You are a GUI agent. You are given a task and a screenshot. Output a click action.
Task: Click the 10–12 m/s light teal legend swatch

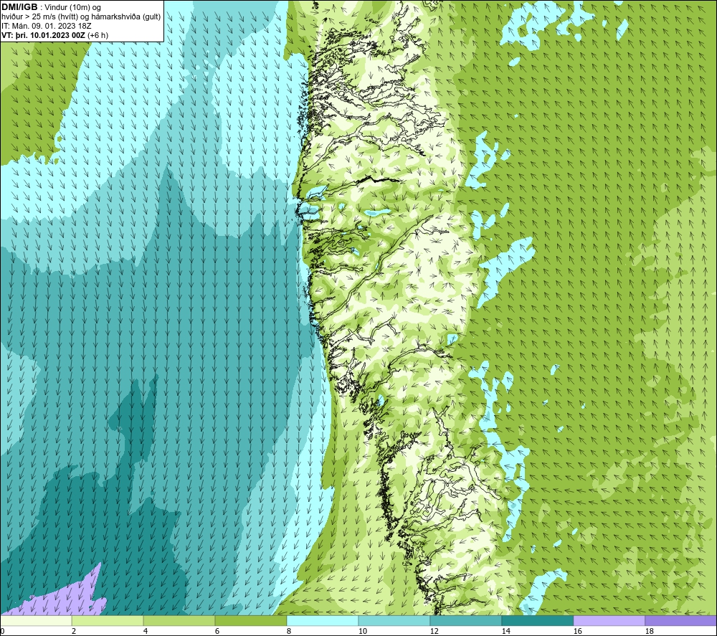[394, 620]
